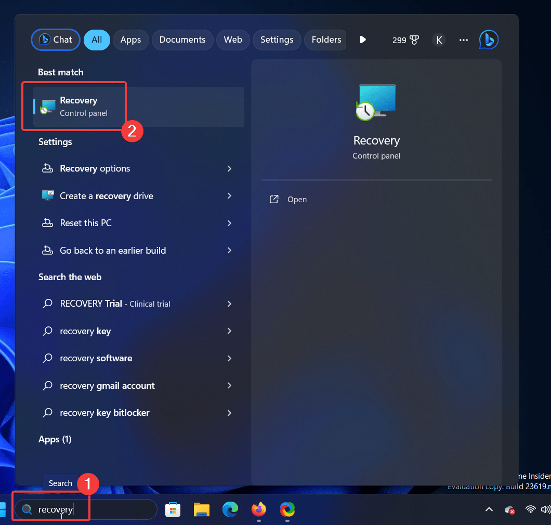
Task: Open Bing Chat icon at top right
Action: tap(489, 40)
